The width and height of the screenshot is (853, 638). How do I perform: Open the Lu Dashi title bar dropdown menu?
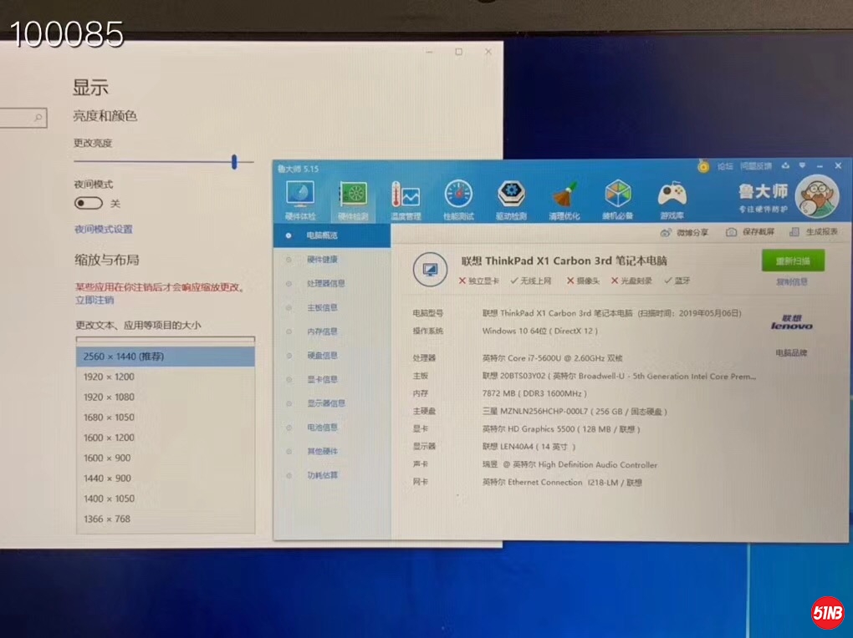click(x=803, y=165)
